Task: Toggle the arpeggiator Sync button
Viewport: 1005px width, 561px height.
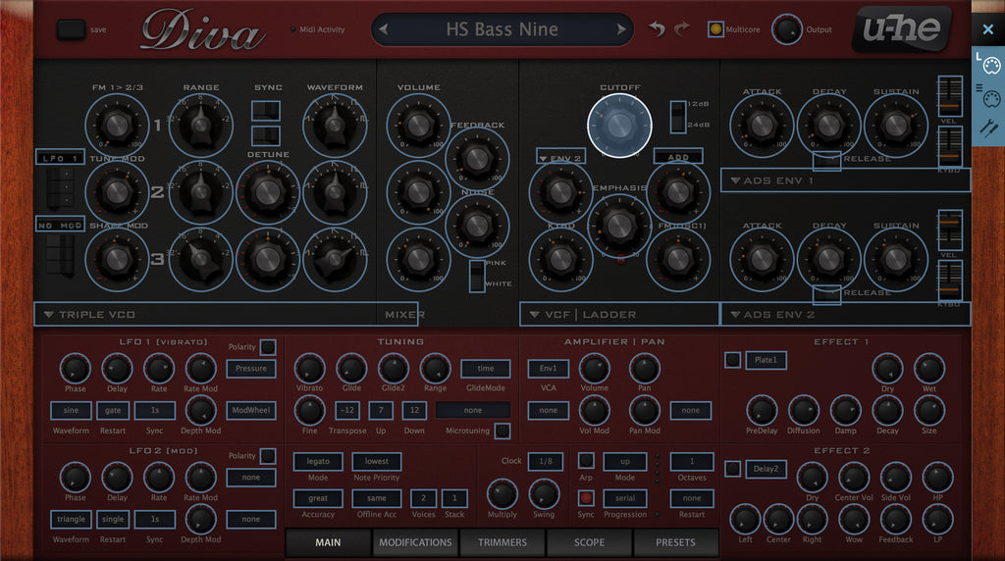Action: coord(586,497)
